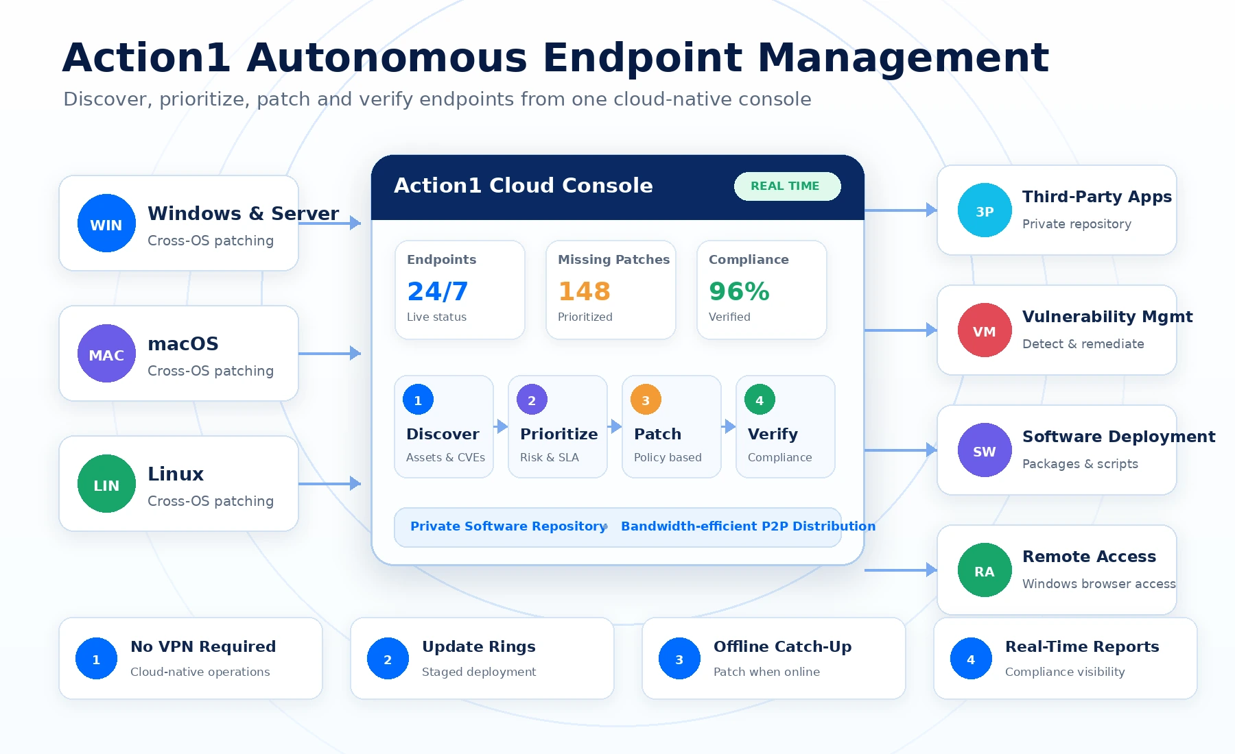Click the Verify step label
This screenshot has width=1235, height=754.
pyautogui.click(x=773, y=435)
